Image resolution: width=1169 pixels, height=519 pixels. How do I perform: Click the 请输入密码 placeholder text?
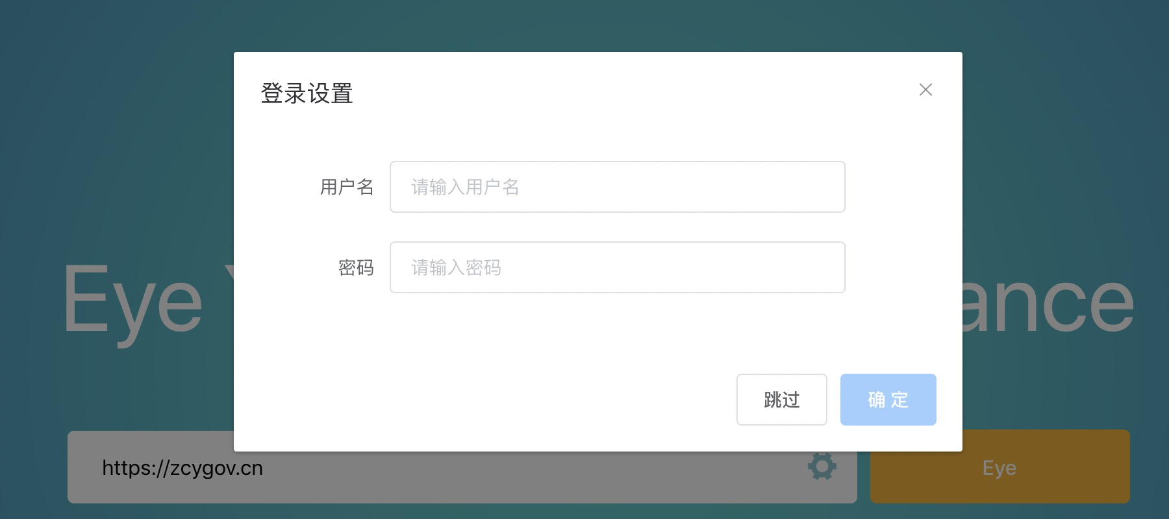click(x=456, y=267)
